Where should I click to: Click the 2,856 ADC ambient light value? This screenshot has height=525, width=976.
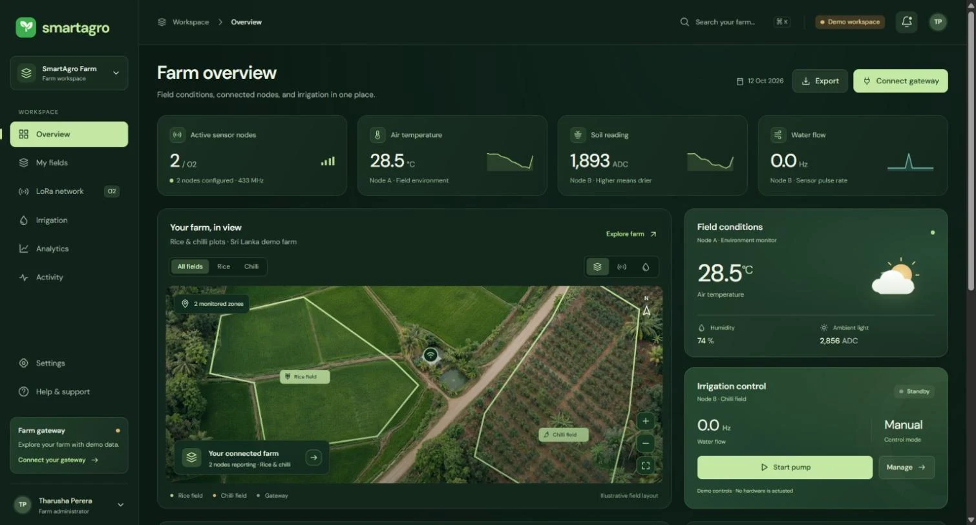[839, 341]
